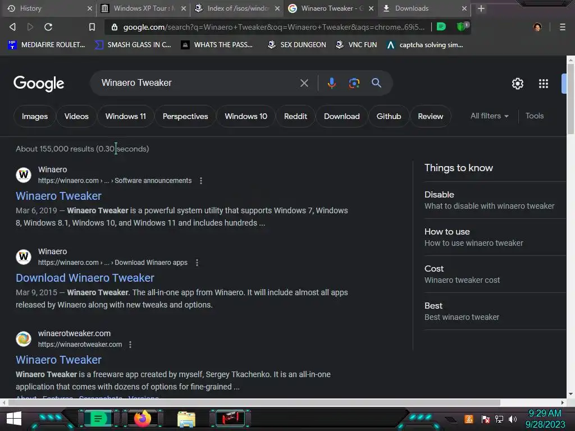This screenshot has height=431, width=575.
Task: Submit the search with the magnifier icon
Action: (x=376, y=83)
